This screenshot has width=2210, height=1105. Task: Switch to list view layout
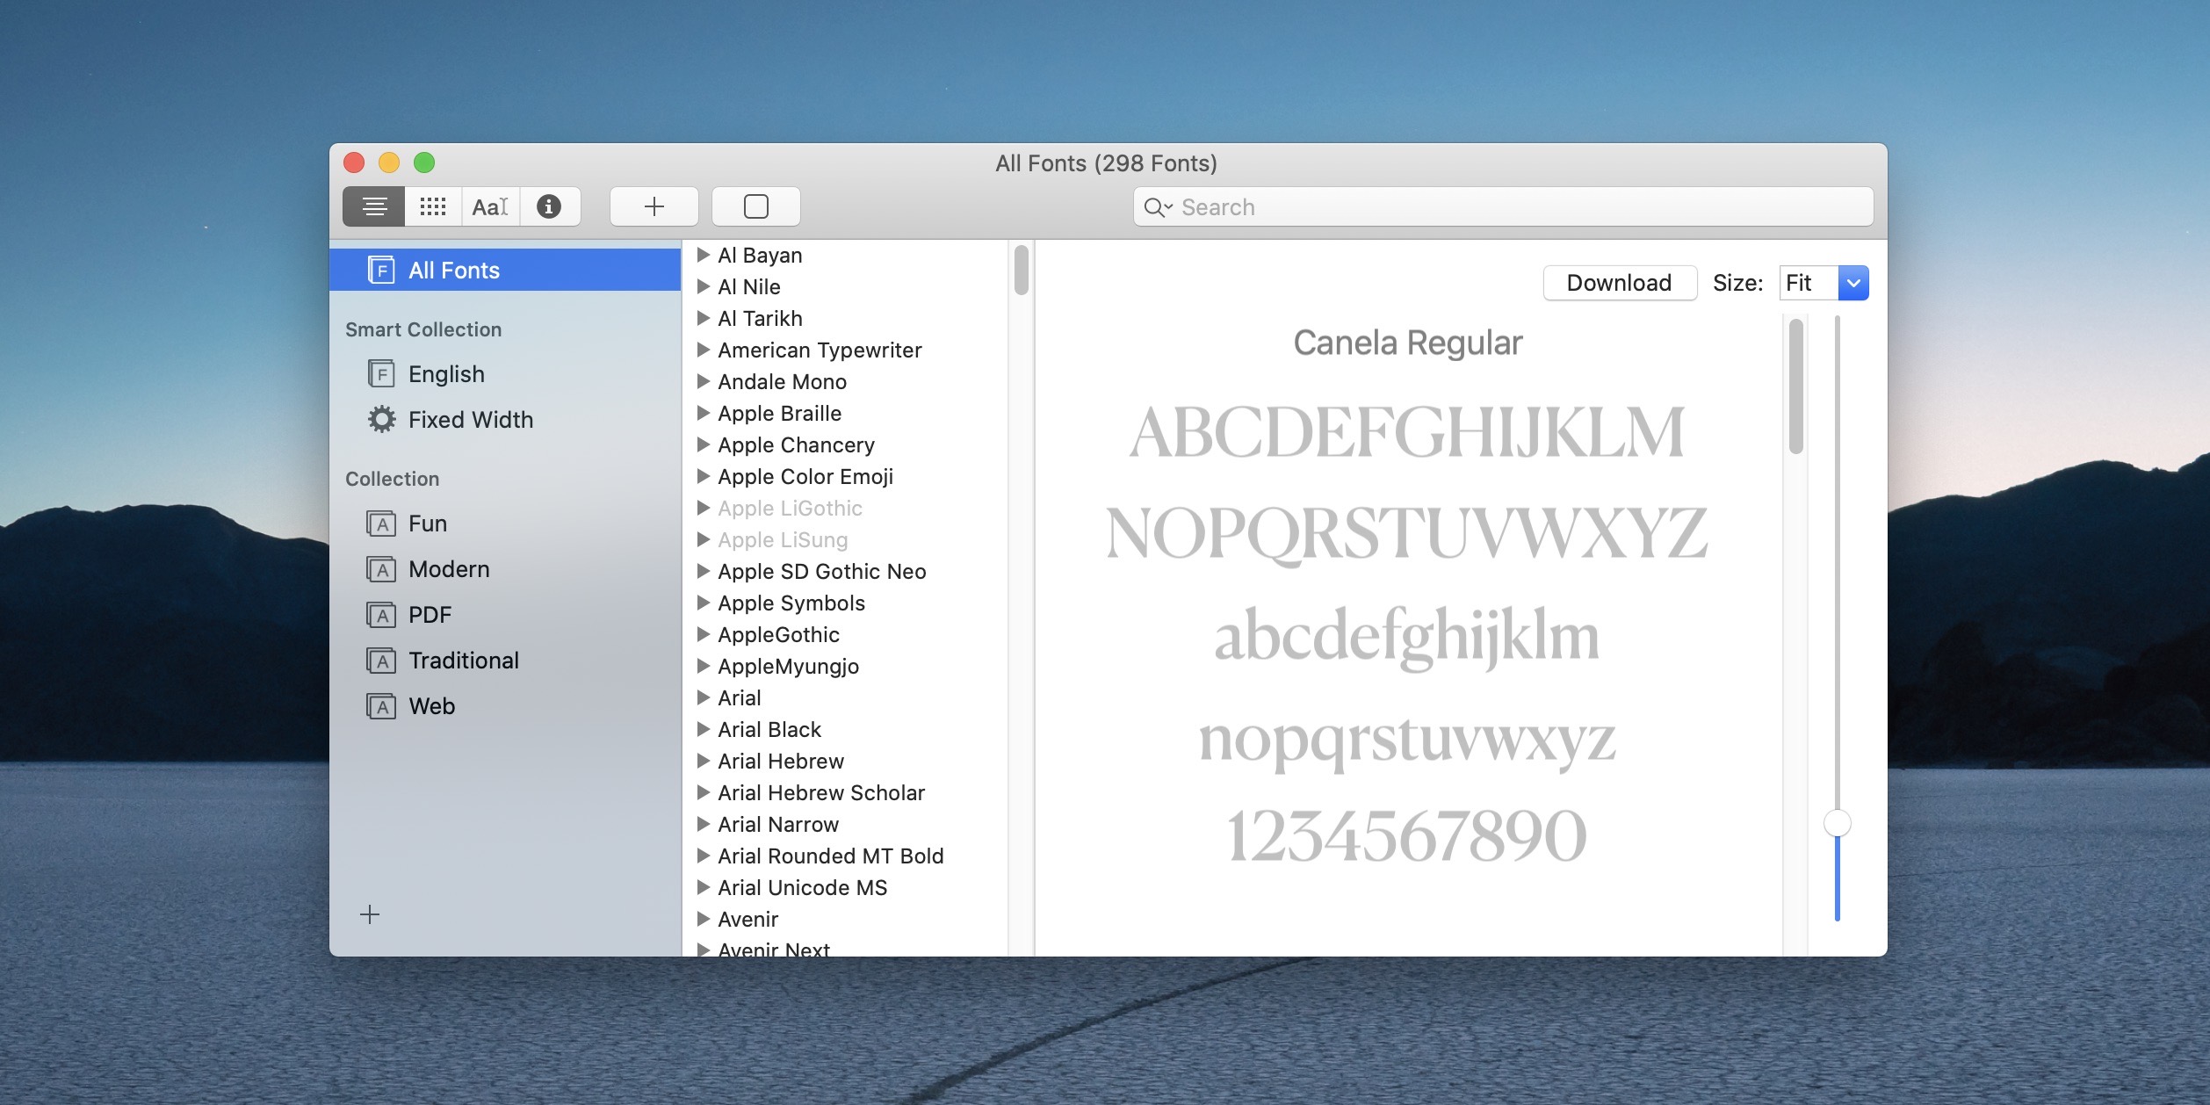coord(373,206)
